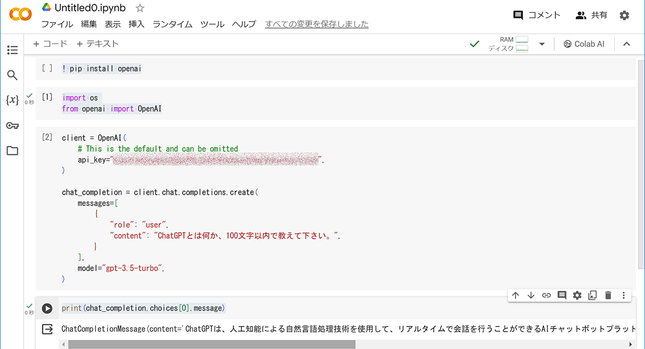Click the 共有 button

point(591,15)
